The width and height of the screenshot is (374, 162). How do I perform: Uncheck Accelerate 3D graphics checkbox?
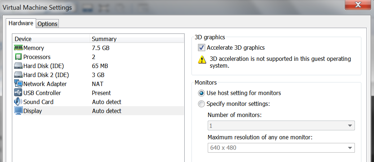coord(201,48)
